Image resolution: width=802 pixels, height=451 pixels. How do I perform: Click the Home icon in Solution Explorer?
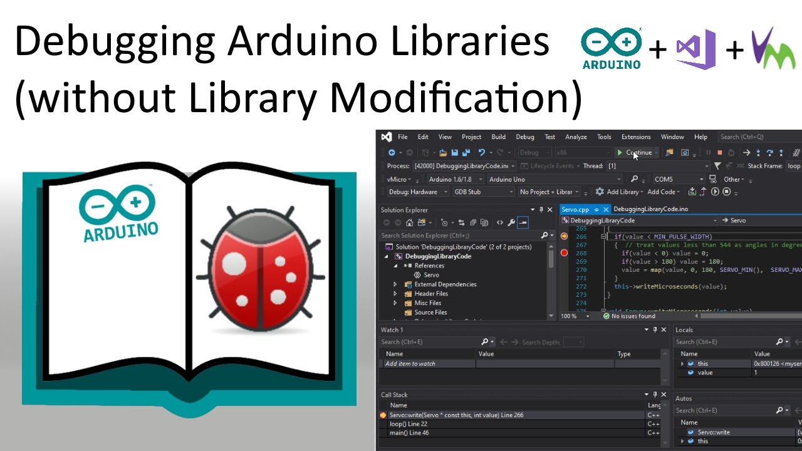tap(409, 222)
